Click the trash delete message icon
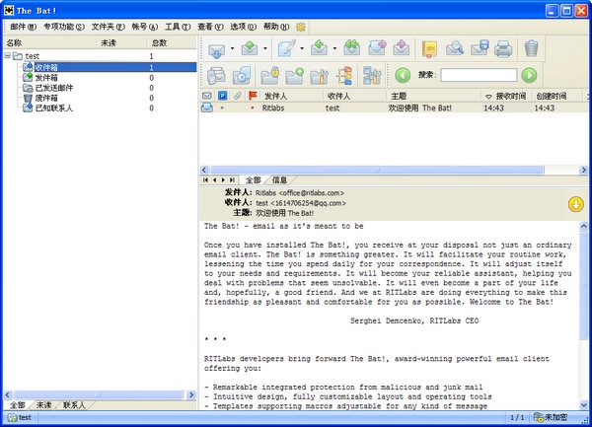The width and height of the screenshot is (592, 427). point(532,47)
